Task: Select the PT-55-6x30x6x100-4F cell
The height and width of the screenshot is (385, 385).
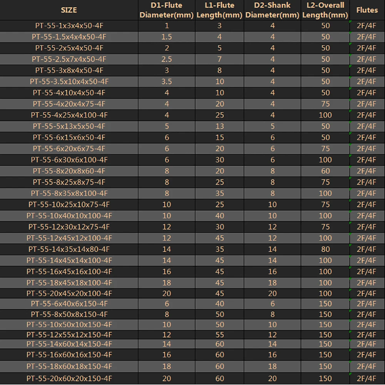Action: [x=69, y=160]
